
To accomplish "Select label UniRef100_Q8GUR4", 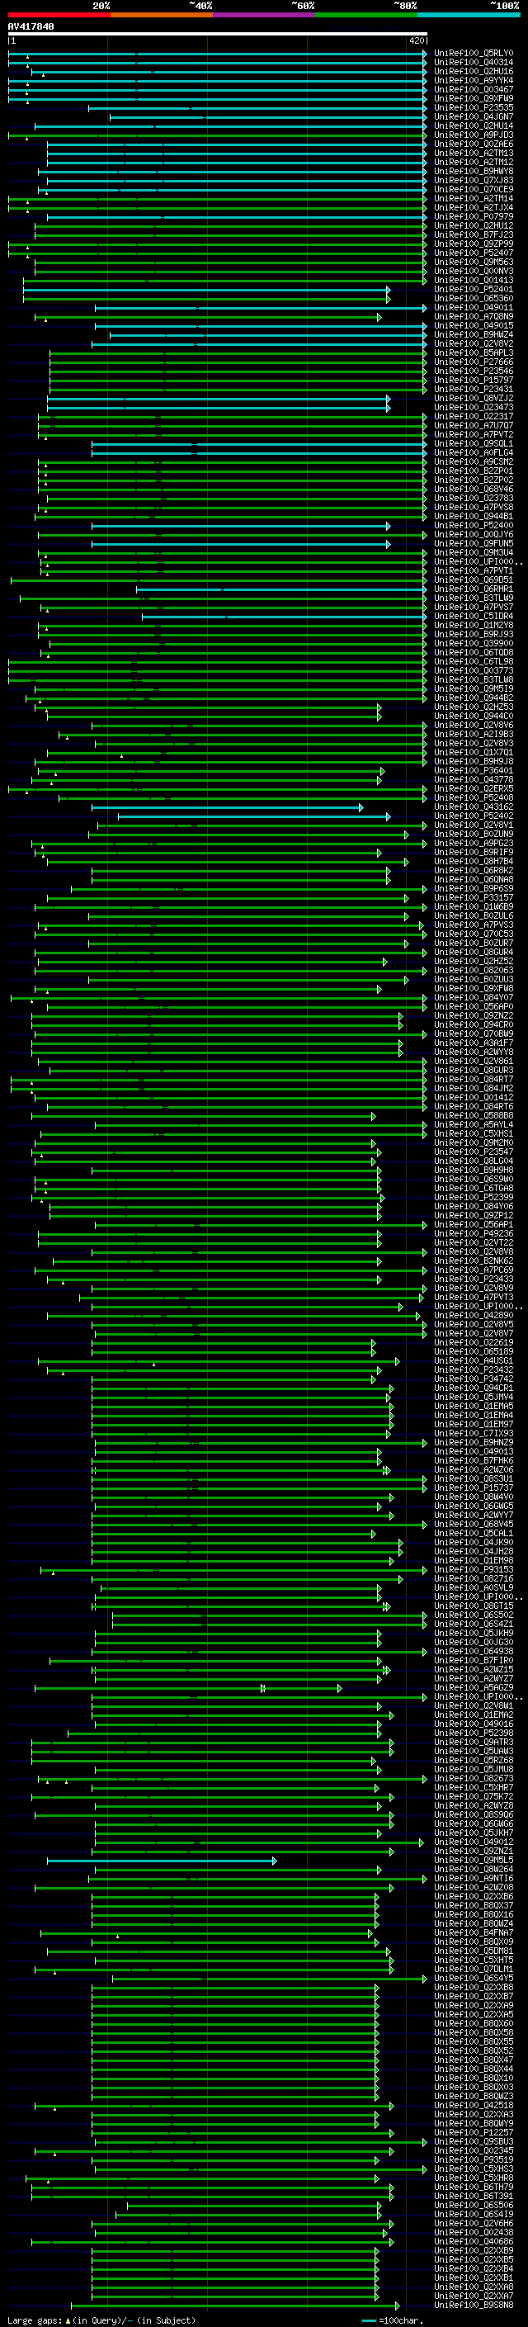I will point(474,952).
